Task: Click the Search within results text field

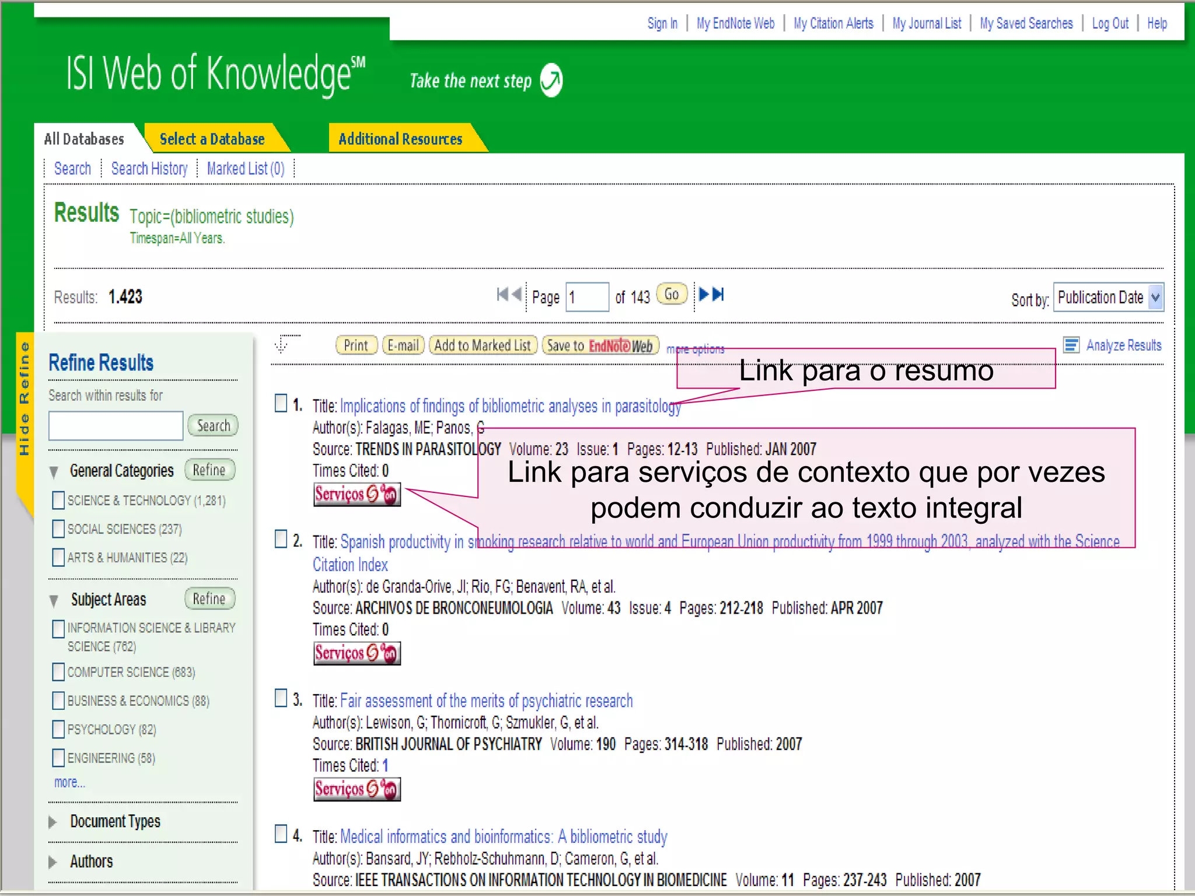Action: point(116,426)
